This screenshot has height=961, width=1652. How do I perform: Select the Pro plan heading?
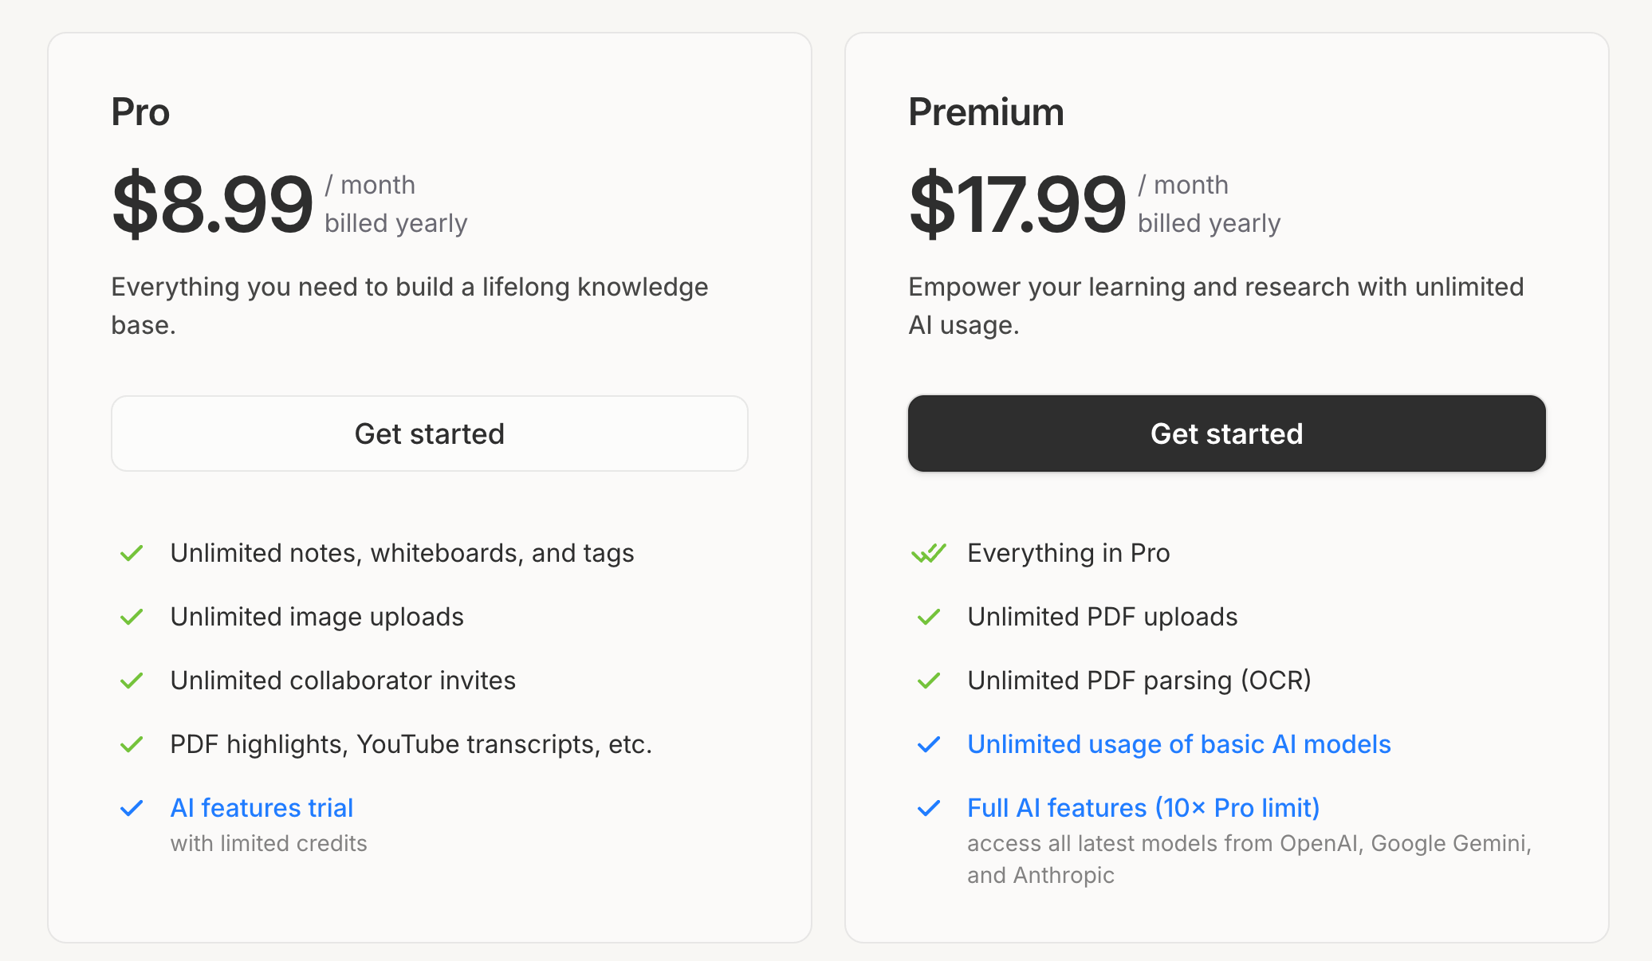pyautogui.click(x=140, y=112)
